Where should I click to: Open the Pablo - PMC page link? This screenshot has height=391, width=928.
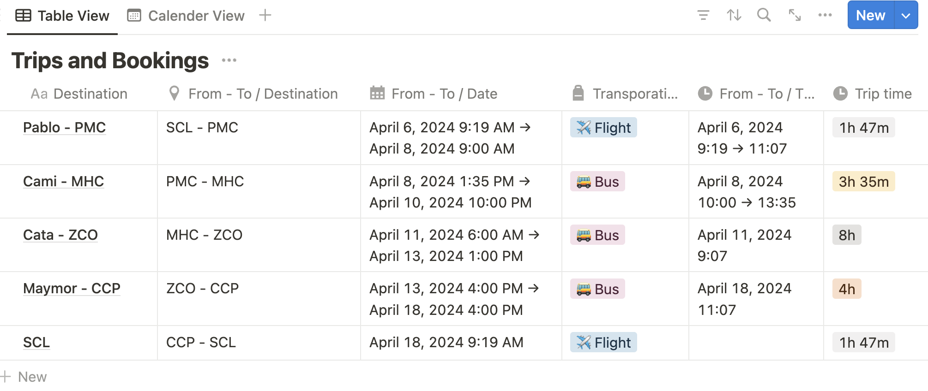[64, 127]
